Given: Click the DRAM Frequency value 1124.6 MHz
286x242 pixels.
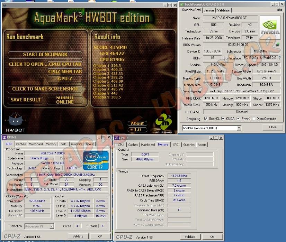Looking at the screenshot, I should (x=179, y=176).
